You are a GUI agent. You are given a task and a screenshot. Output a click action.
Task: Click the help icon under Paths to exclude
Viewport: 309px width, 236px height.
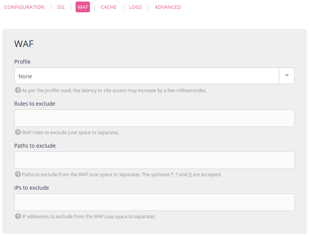pyautogui.click(x=18, y=174)
